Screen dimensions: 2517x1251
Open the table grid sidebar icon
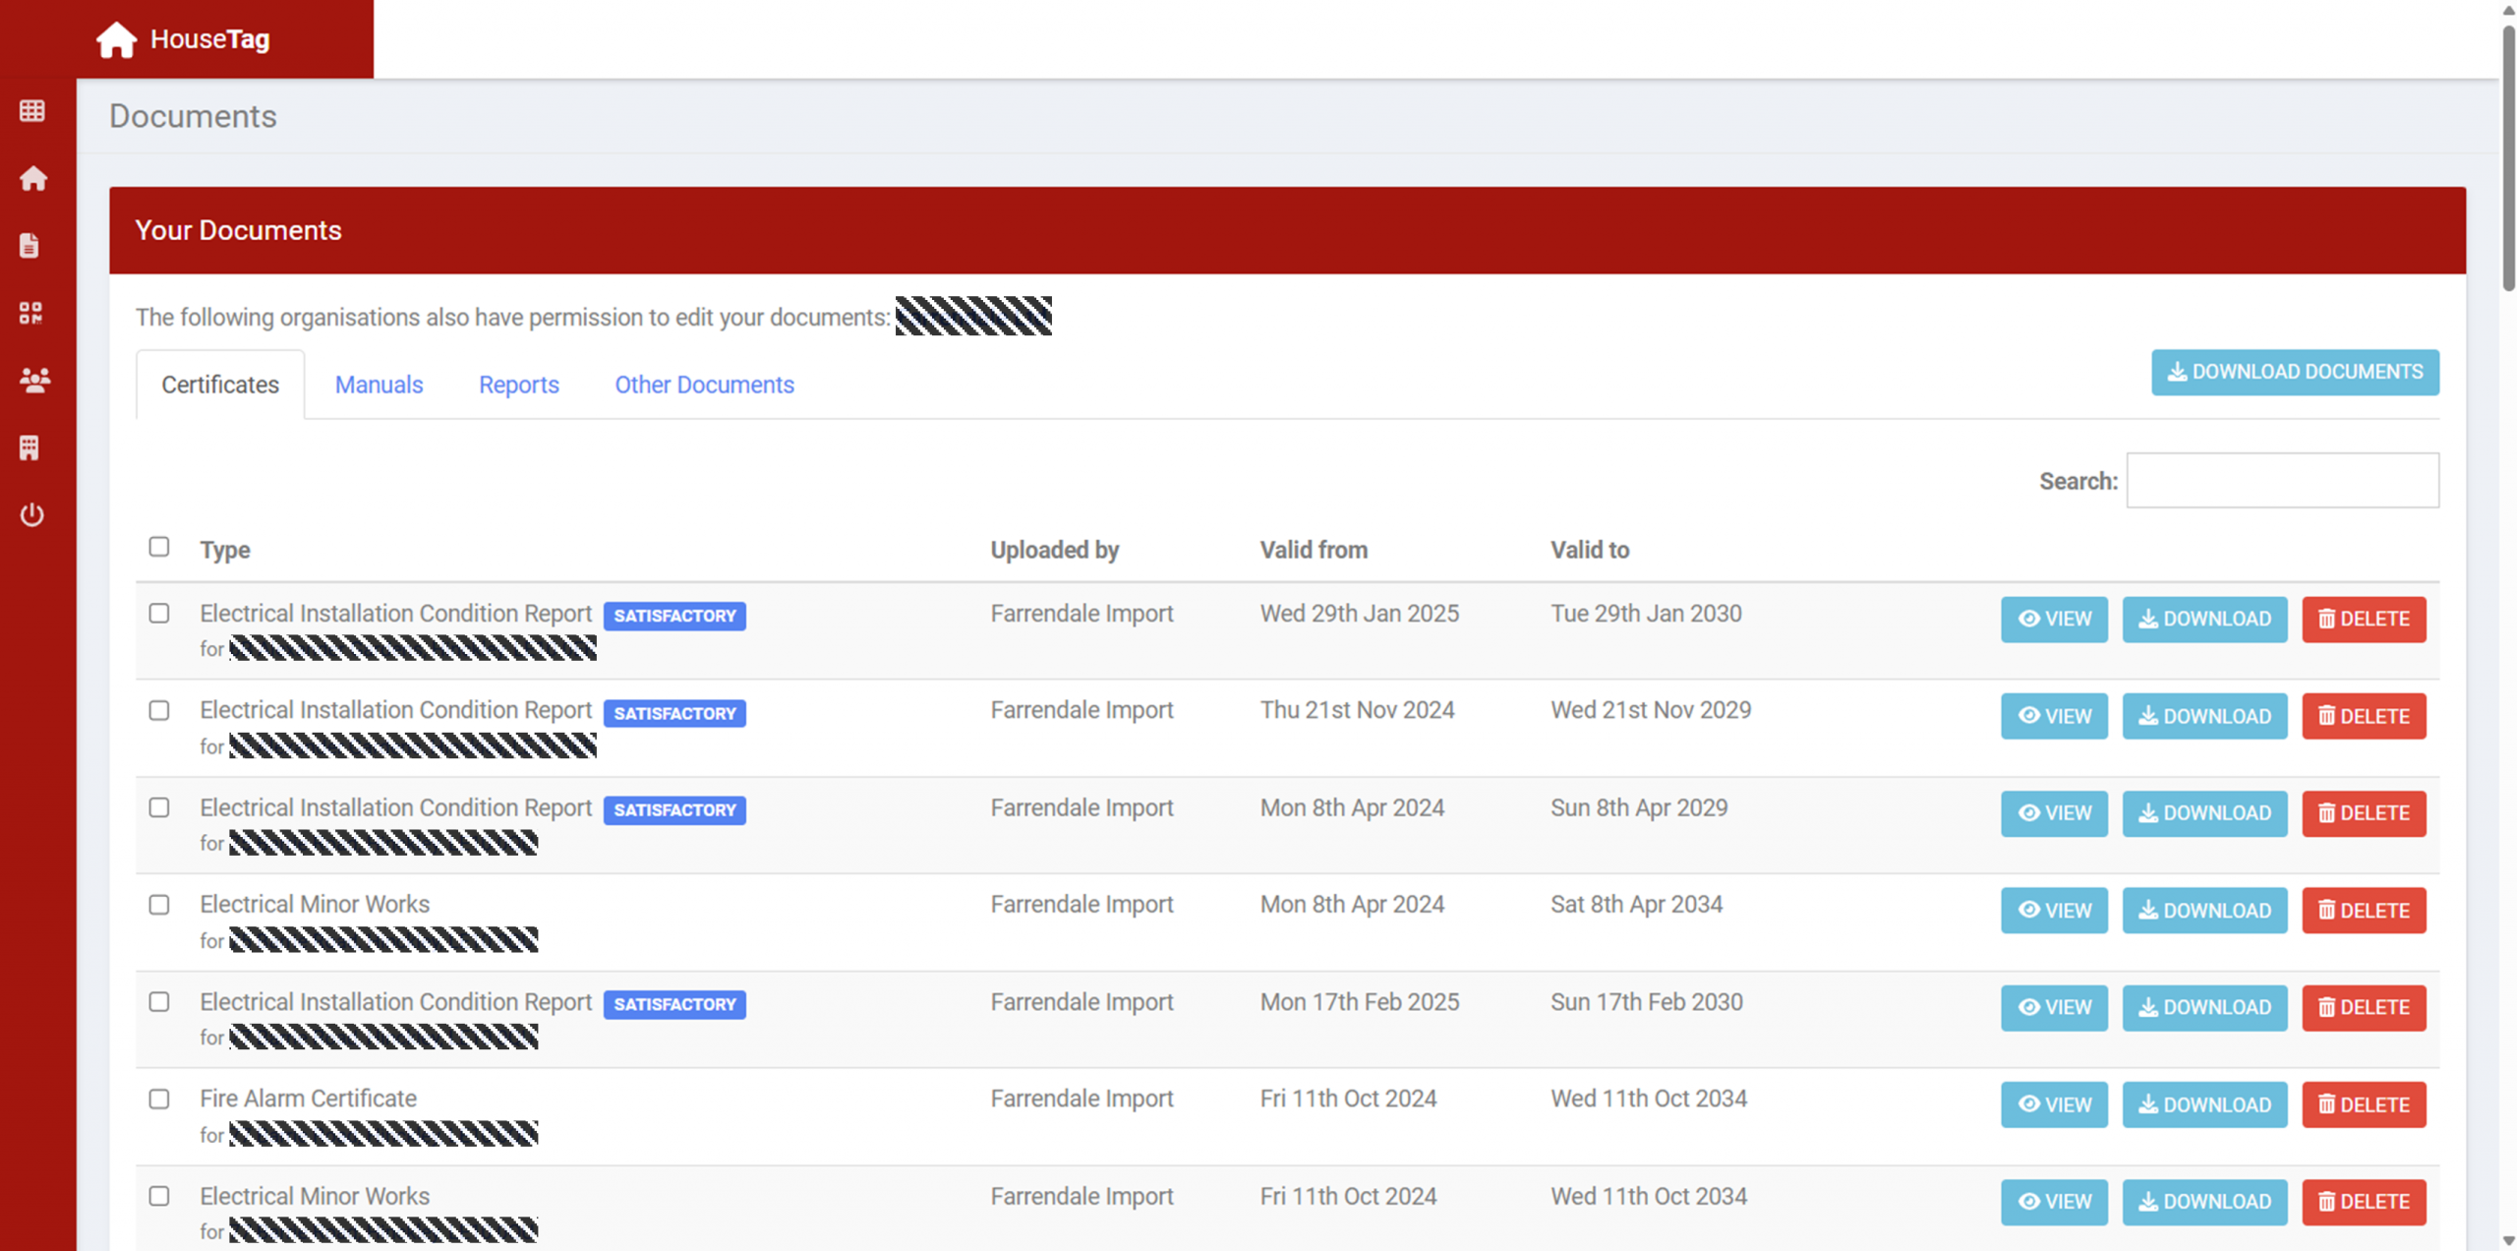click(32, 111)
